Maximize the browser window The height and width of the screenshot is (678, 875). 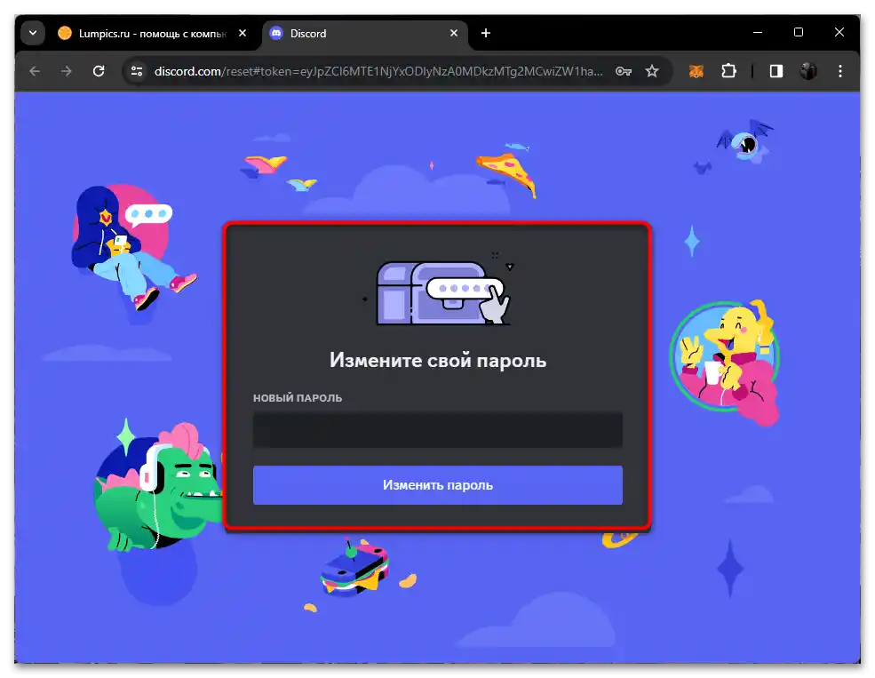coord(799,32)
